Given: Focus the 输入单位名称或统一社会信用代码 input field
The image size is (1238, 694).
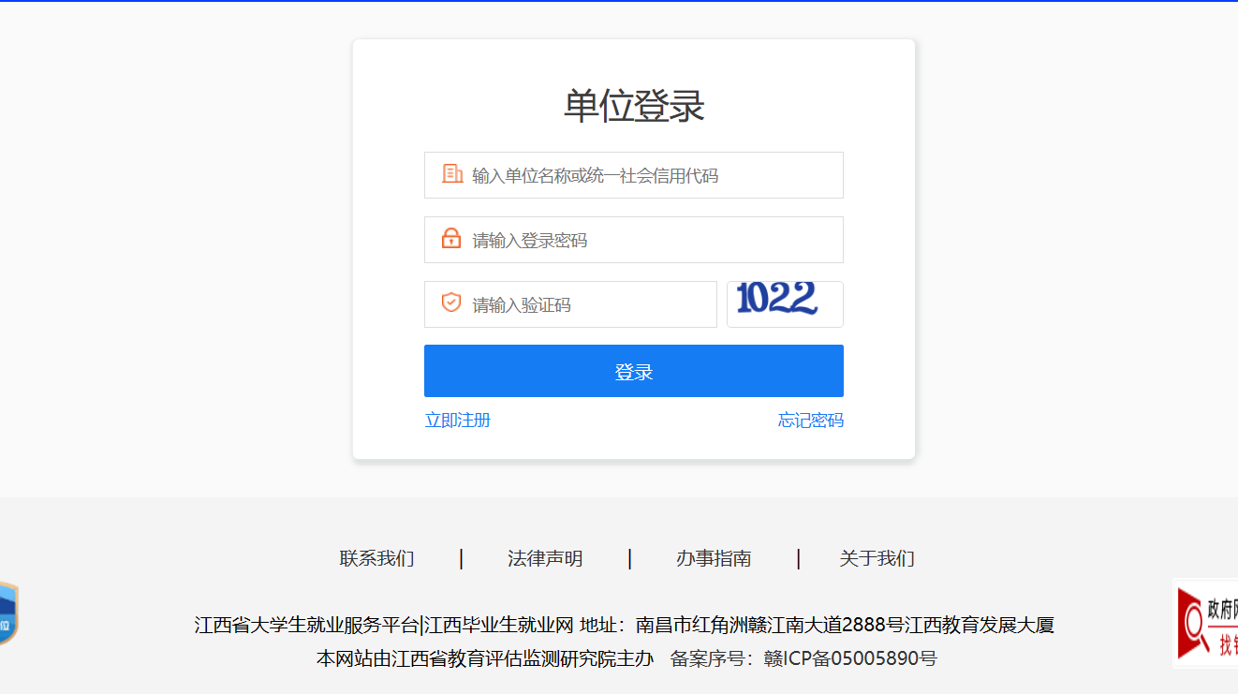Looking at the screenshot, I should [634, 175].
